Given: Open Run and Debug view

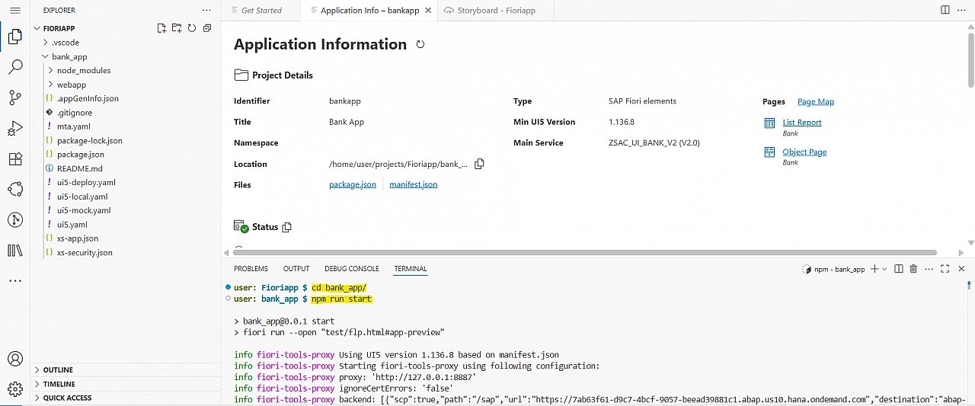Looking at the screenshot, I should coord(15,128).
